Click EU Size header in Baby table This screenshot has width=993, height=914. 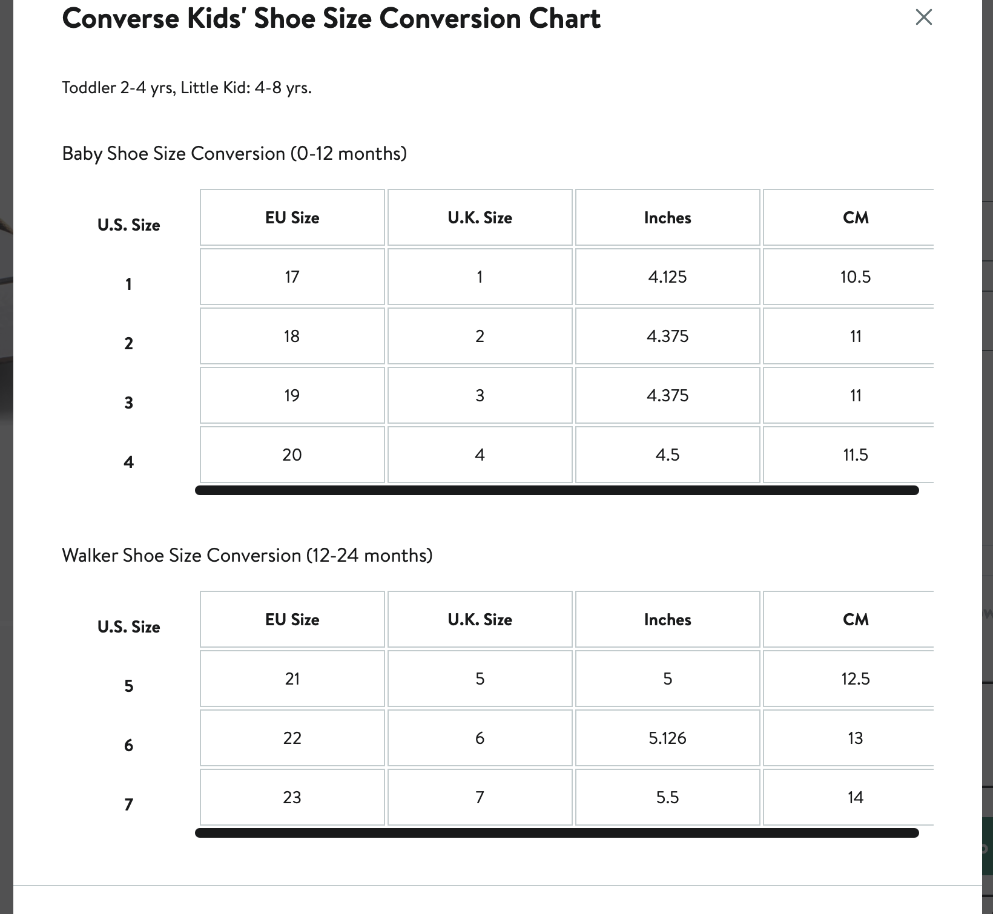click(x=292, y=217)
